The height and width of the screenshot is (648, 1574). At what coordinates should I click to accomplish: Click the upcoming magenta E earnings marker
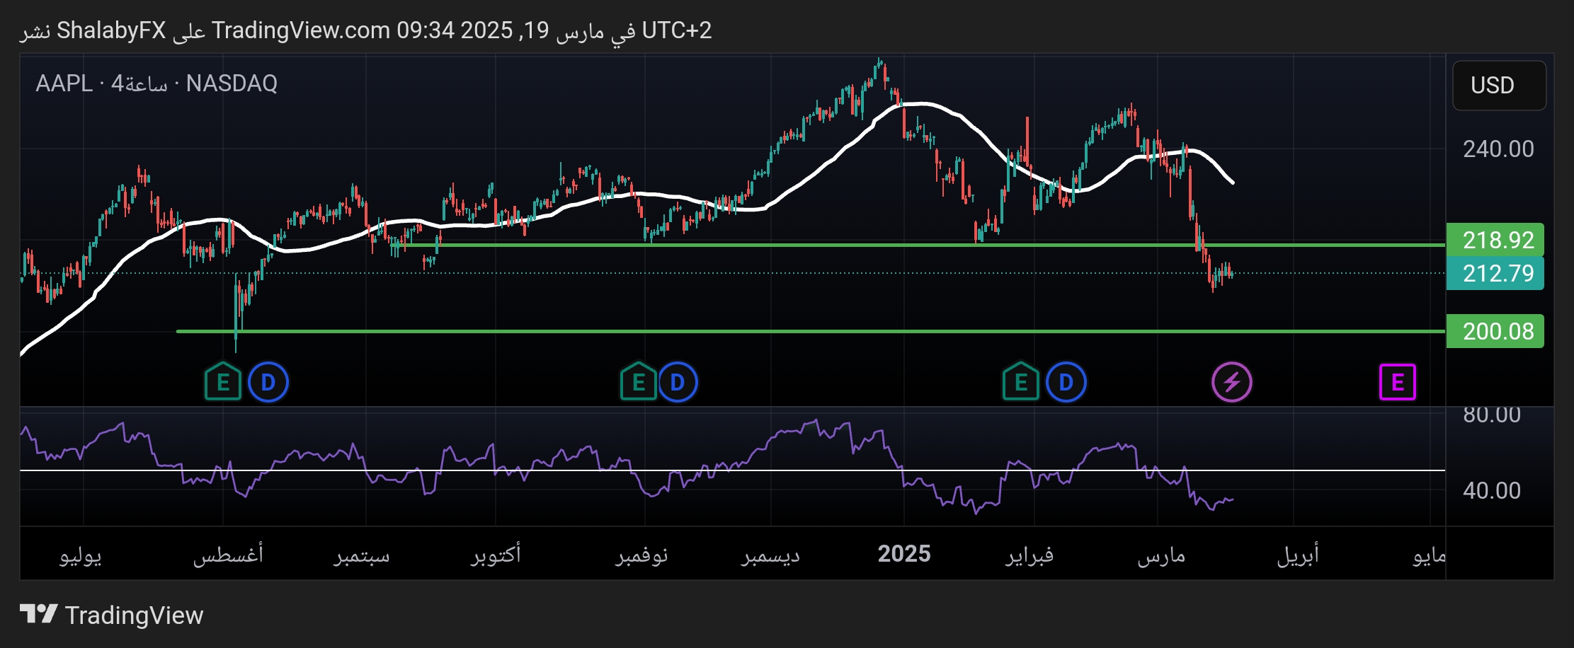point(1398,382)
